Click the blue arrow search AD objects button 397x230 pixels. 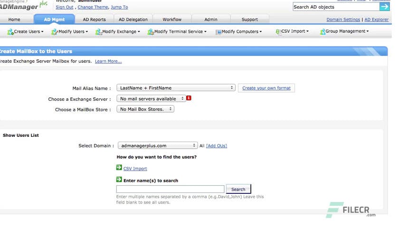tap(384, 7)
